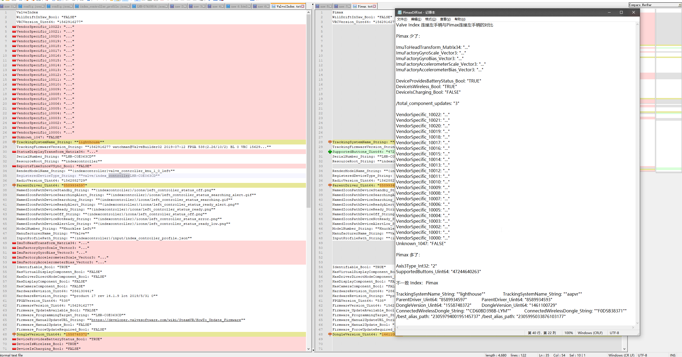Click 'Windows (CR LF)' in Notepad++ status bar
This screenshot has width=682, height=357.
tap(621, 355)
